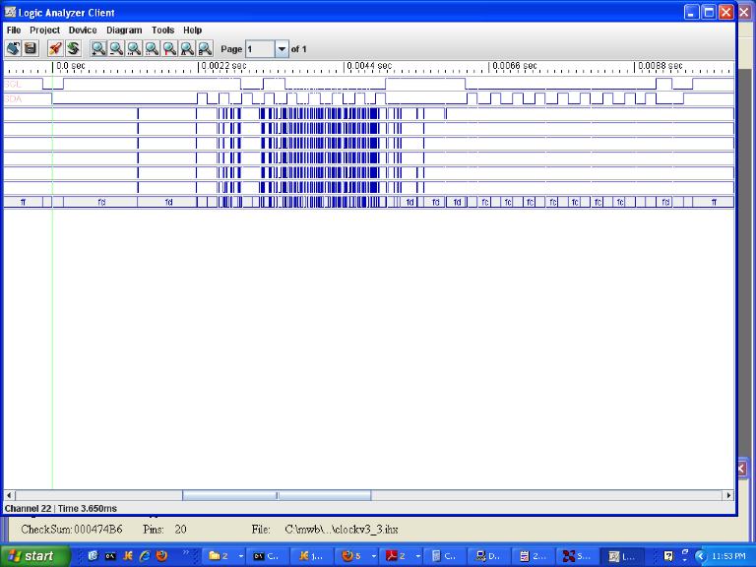Screen dimensions: 756x567
Task: Click the first blue quick launch icon
Action: [94, 556]
